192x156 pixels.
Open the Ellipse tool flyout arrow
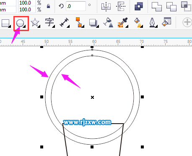click(x=25, y=26)
